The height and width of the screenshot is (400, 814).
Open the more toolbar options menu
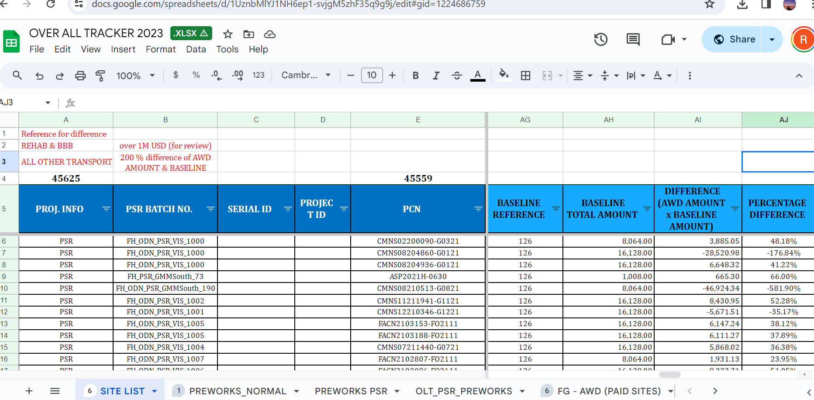click(690, 76)
